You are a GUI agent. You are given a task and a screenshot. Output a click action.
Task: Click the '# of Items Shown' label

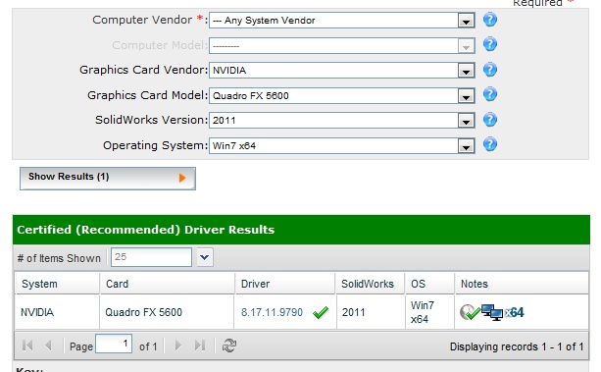pyautogui.click(x=59, y=258)
